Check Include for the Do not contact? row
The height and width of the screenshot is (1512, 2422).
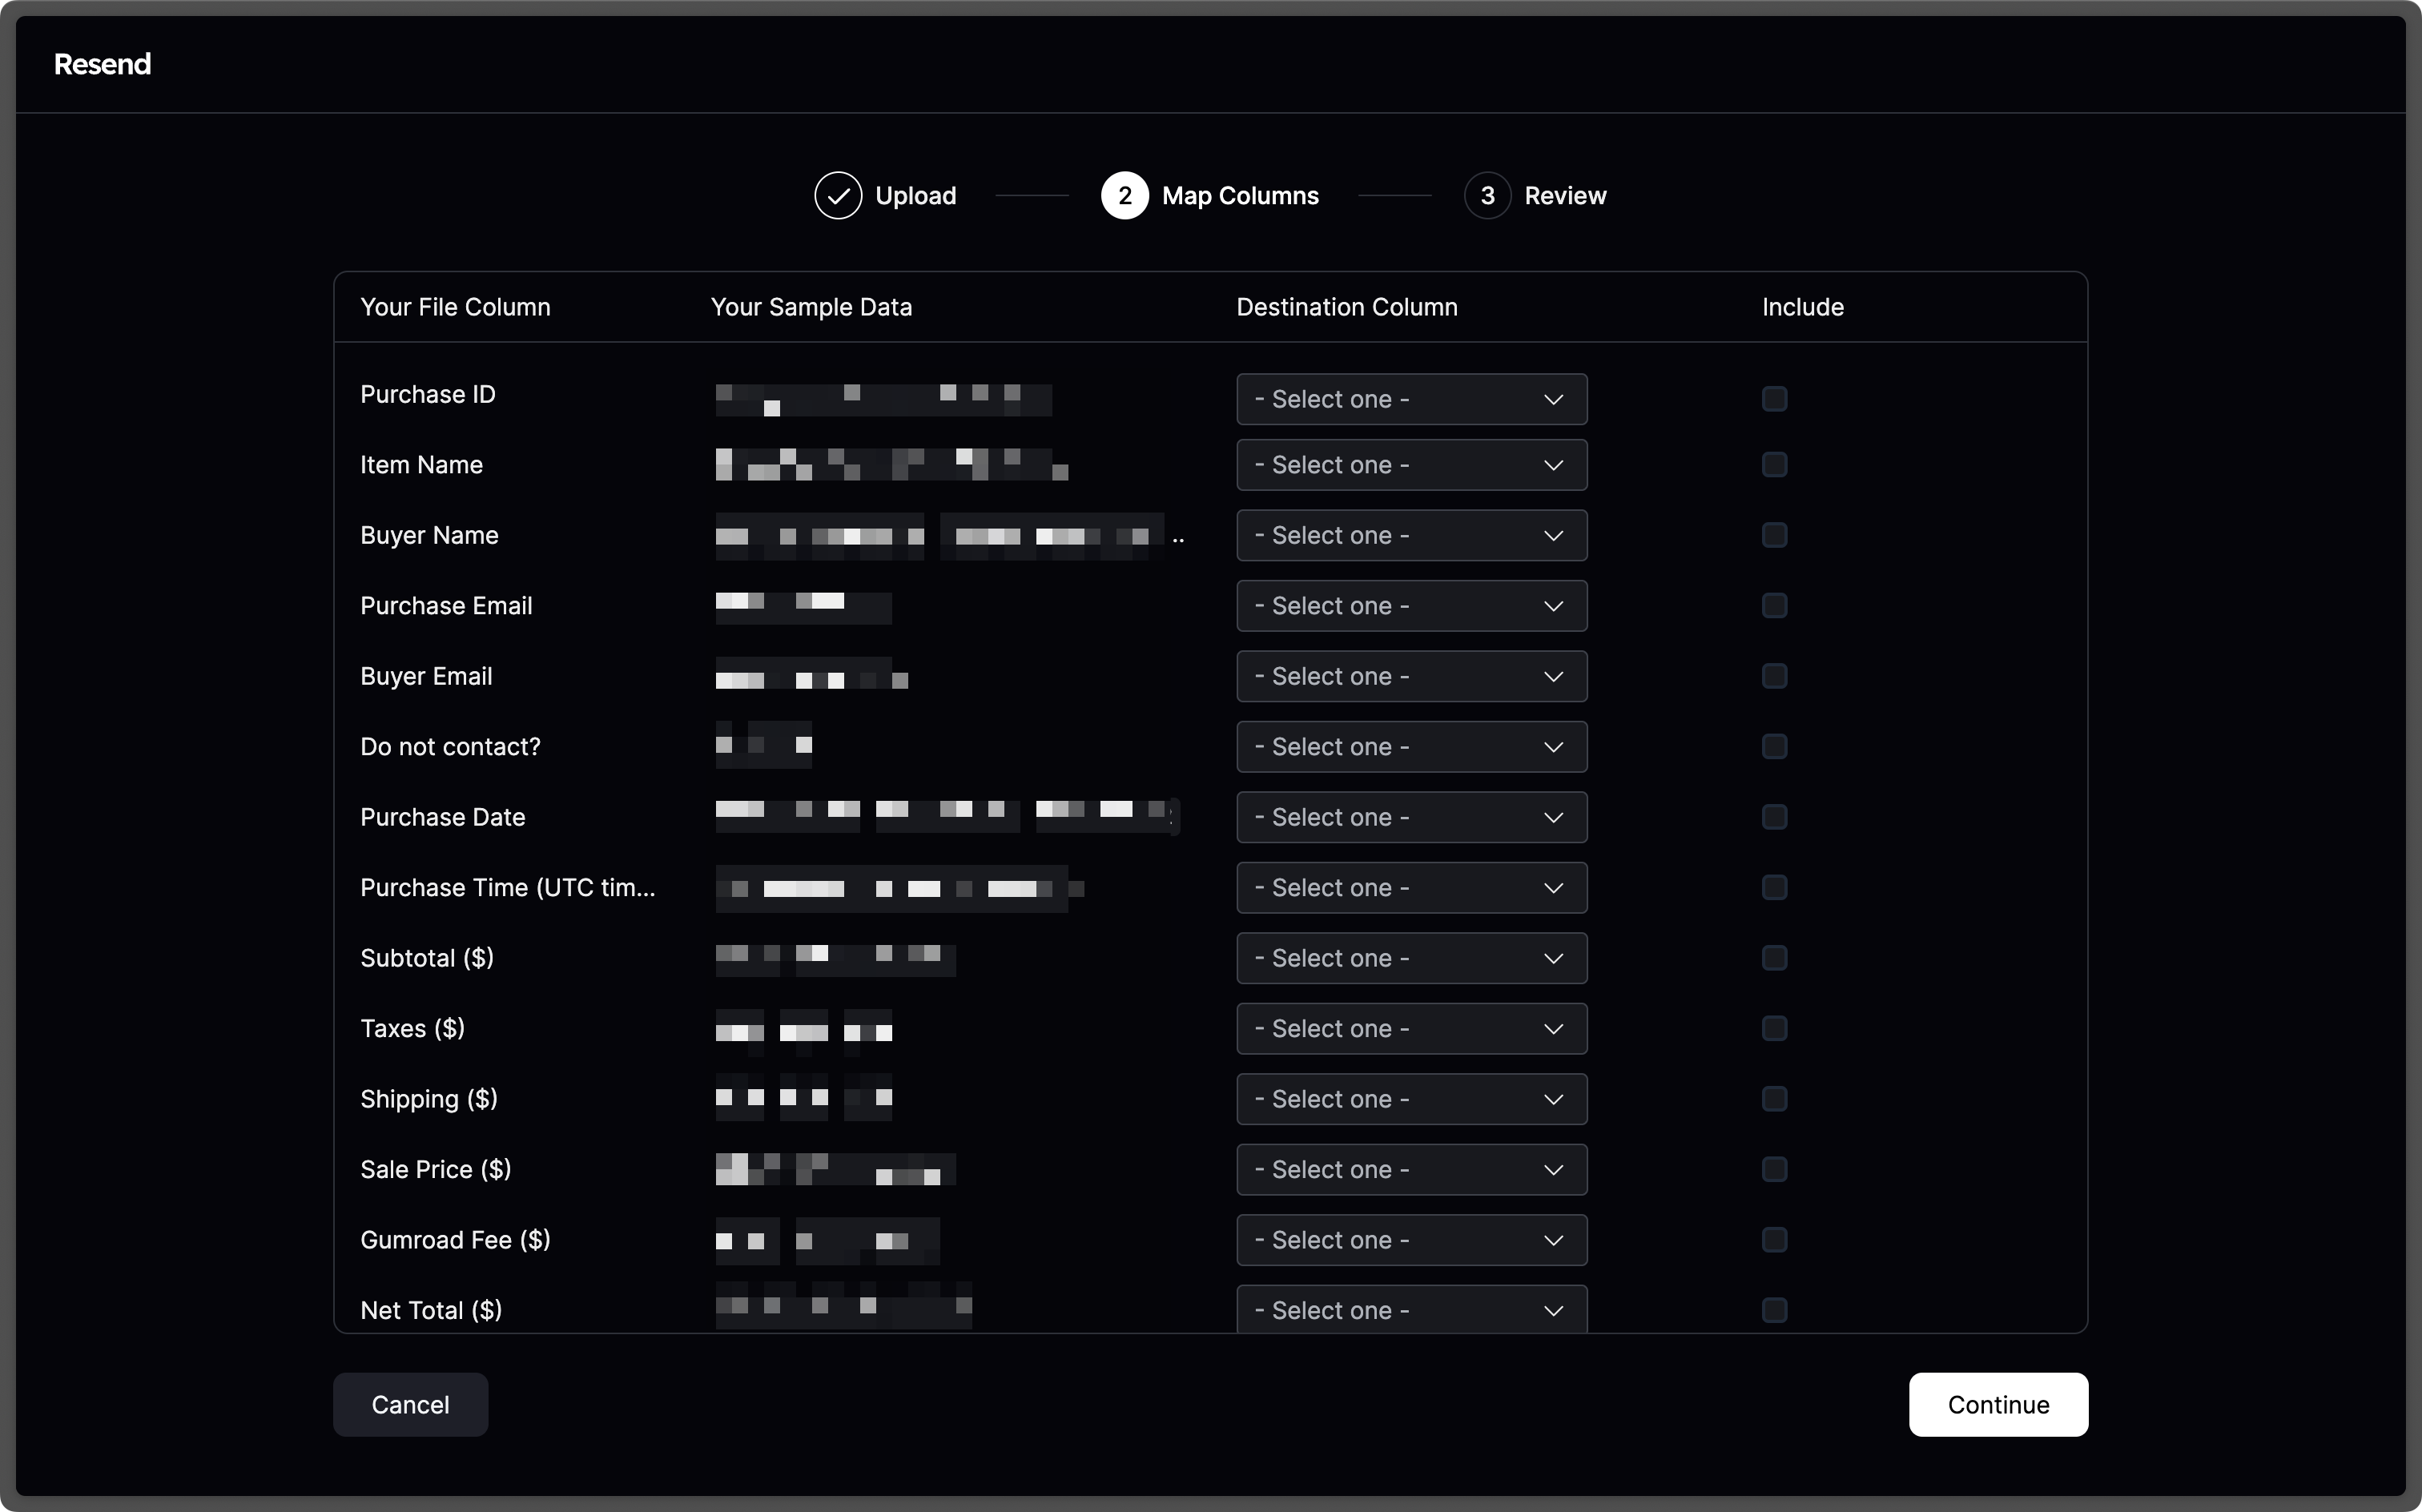coord(1774,746)
